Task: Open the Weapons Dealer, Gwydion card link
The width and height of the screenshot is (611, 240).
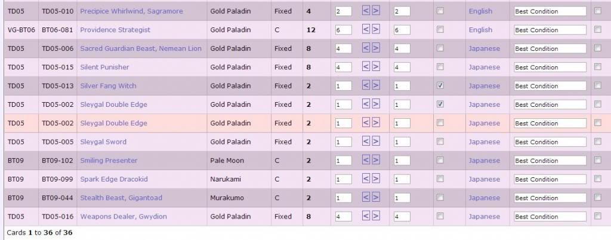Action: click(x=124, y=217)
